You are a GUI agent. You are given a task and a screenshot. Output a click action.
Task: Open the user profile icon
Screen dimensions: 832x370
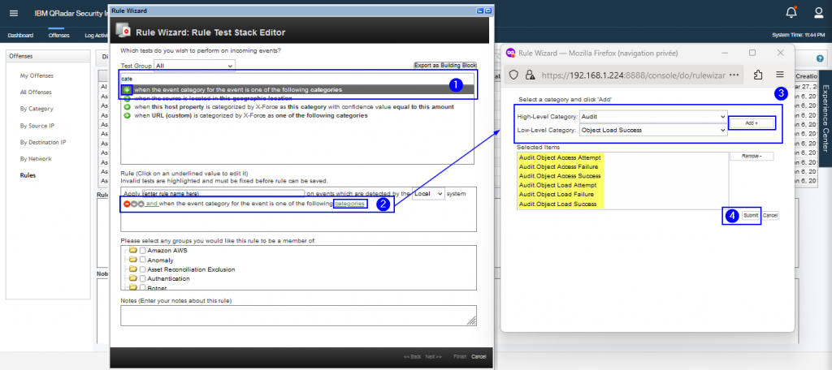[819, 12]
